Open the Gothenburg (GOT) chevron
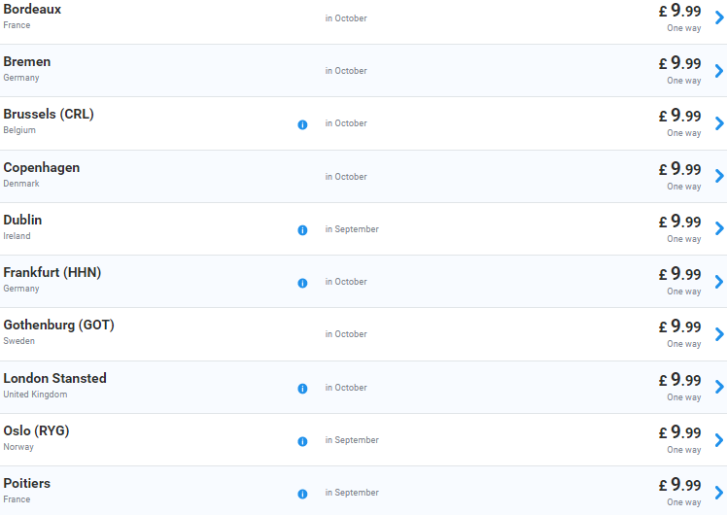Image resolution: width=727 pixels, height=515 pixels. click(719, 333)
